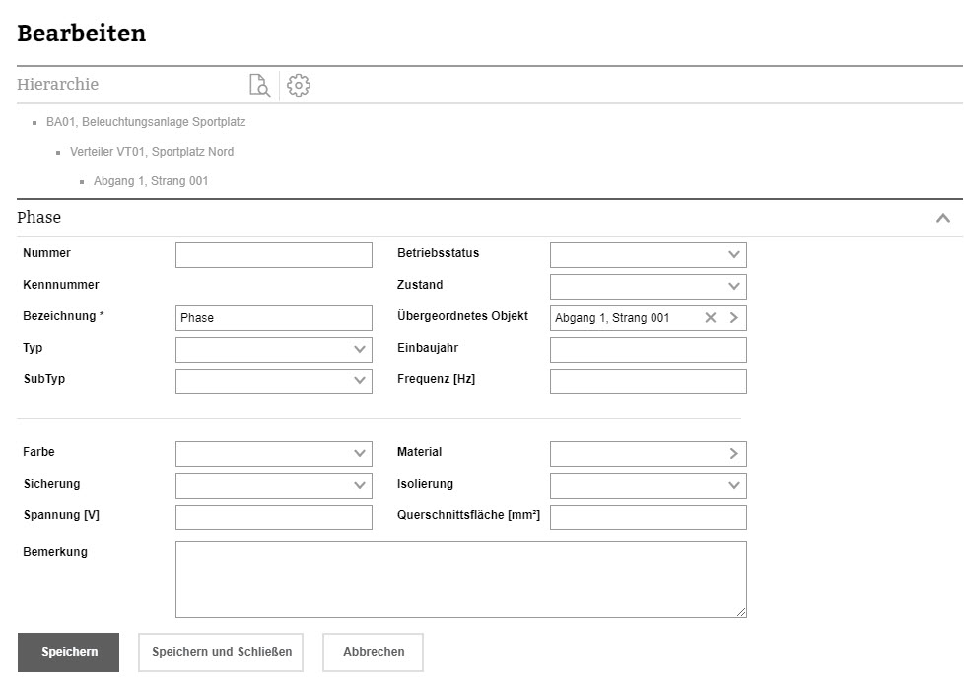Viewport: 964px width, 677px height.
Task: Click Speichern und Schließen
Action: (x=222, y=652)
